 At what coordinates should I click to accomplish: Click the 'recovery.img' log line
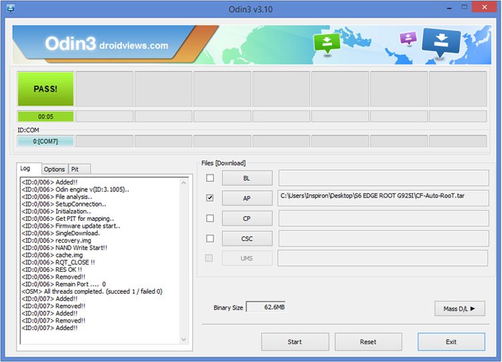[x=56, y=240]
